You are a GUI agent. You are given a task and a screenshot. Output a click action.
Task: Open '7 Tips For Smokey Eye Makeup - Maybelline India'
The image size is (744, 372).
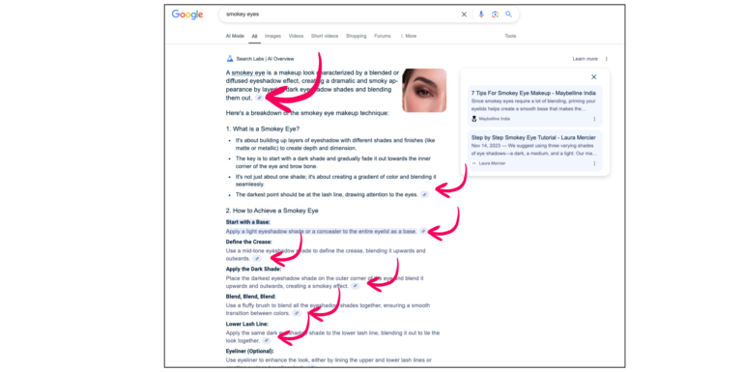(533, 93)
